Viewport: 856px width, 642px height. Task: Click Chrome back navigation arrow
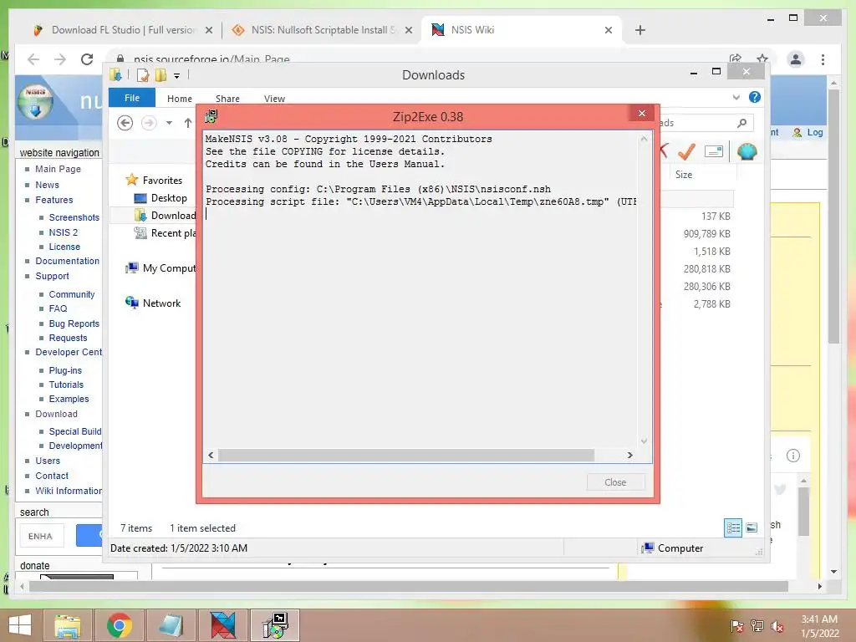[x=33, y=59]
